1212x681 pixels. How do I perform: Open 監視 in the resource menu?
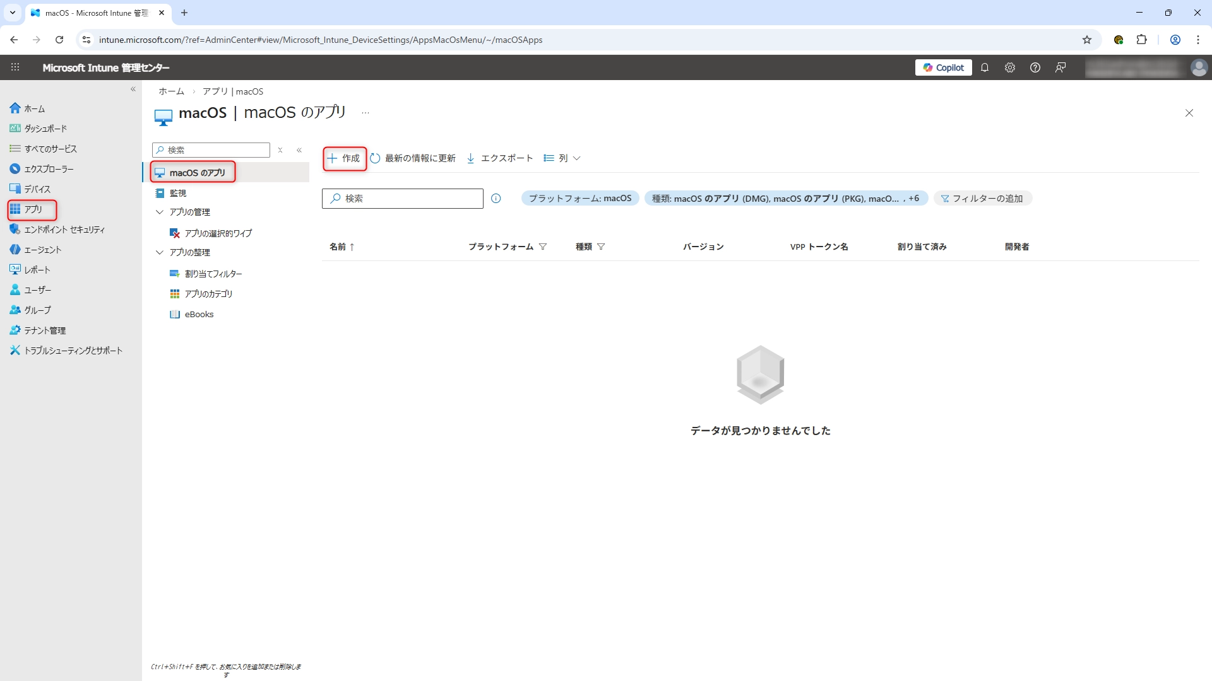(178, 193)
